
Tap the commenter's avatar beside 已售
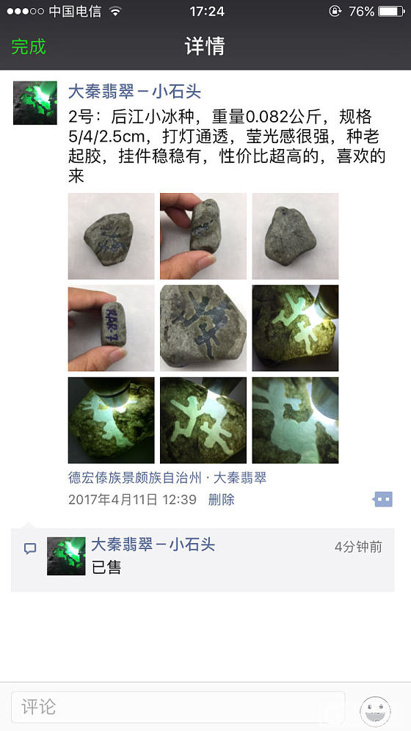(x=66, y=556)
